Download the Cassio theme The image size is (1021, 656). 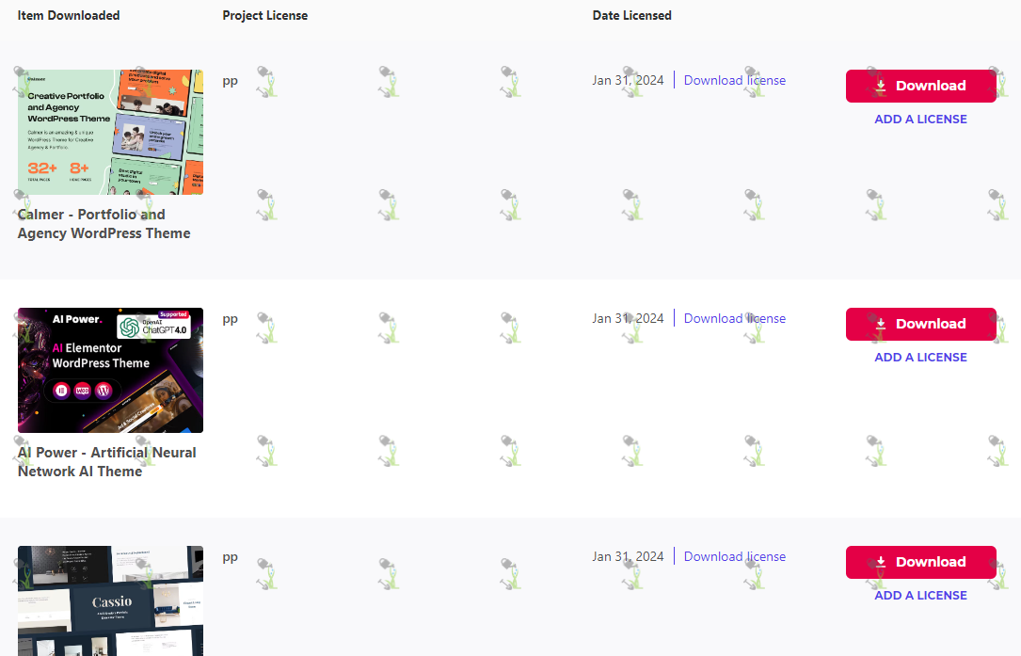click(920, 562)
